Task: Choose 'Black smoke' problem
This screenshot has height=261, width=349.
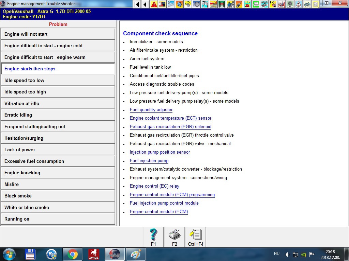Action: [x=58, y=195]
